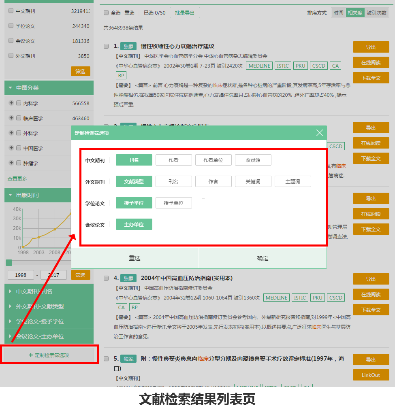Collapse the 中图分类 section
Viewport: 395px width, 406px height.
[x=10, y=88]
